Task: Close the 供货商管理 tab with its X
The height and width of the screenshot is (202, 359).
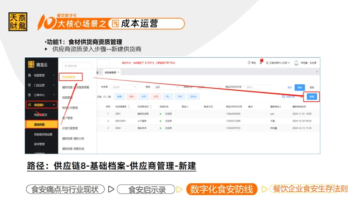Action: [x=118, y=72]
